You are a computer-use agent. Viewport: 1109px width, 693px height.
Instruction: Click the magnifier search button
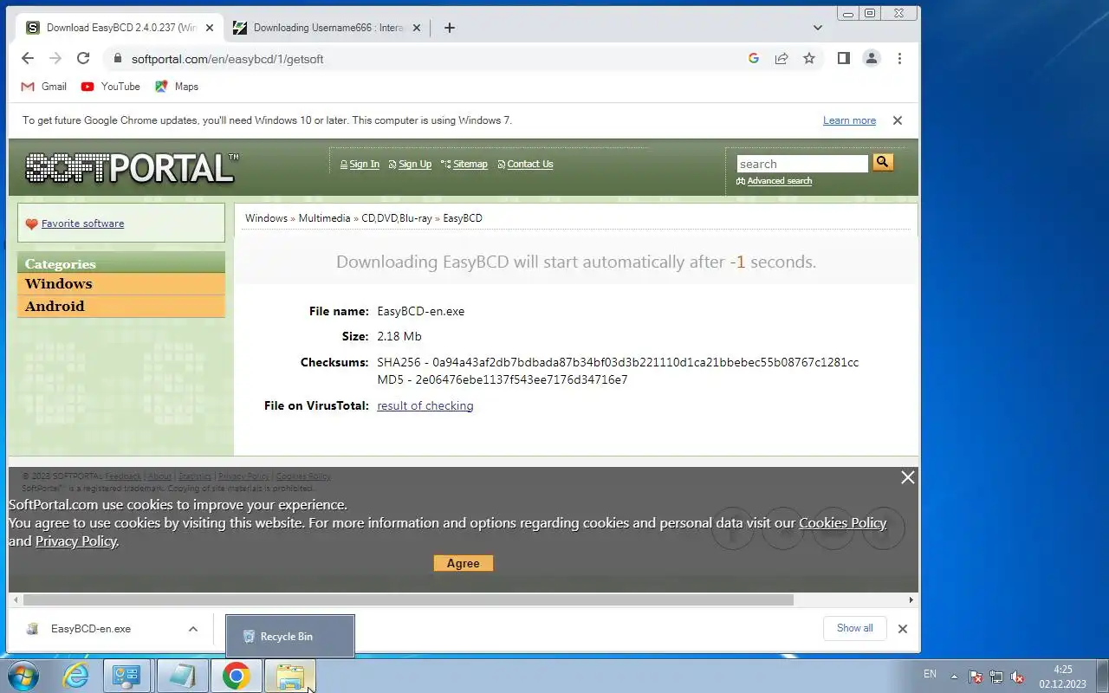pos(882,162)
